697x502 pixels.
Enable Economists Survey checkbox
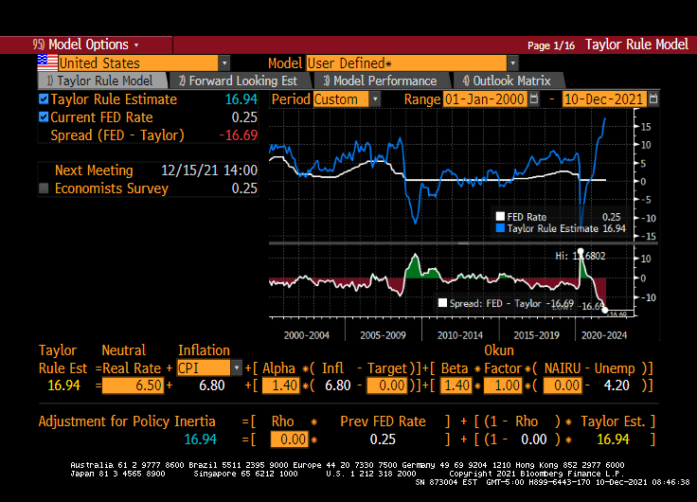[x=44, y=188]
